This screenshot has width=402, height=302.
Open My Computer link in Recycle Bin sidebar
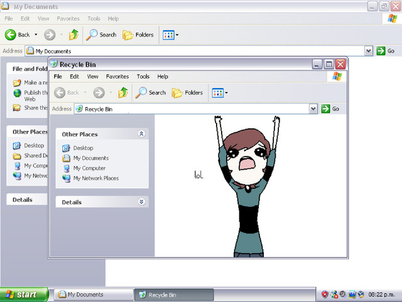tap(89, 168)
